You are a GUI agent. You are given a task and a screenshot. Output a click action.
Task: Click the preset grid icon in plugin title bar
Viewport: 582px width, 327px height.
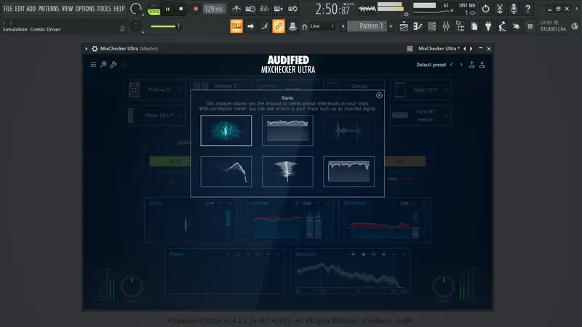pos(410,49)
